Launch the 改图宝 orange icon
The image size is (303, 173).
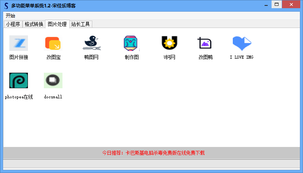(x=53, y=43)
